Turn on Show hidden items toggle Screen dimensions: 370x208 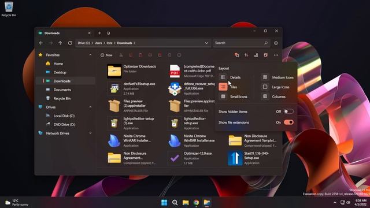point(288,112)
